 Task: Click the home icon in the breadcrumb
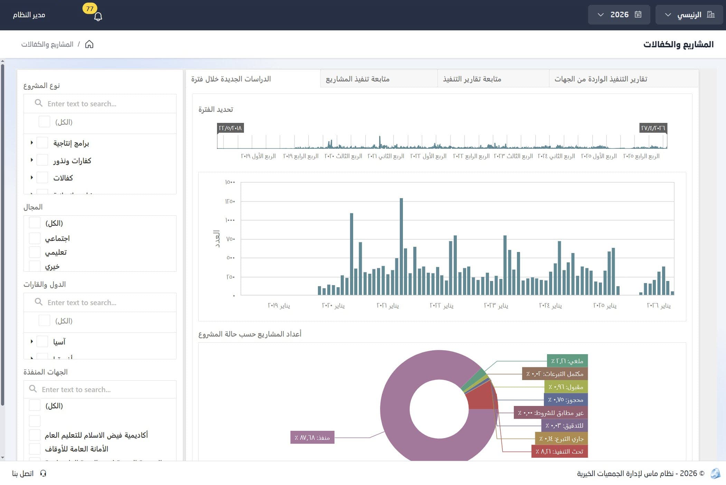89,44
